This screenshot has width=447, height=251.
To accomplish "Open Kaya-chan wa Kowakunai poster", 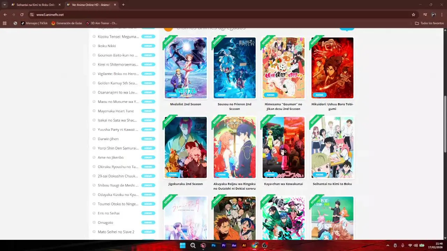I will point(284,147).
